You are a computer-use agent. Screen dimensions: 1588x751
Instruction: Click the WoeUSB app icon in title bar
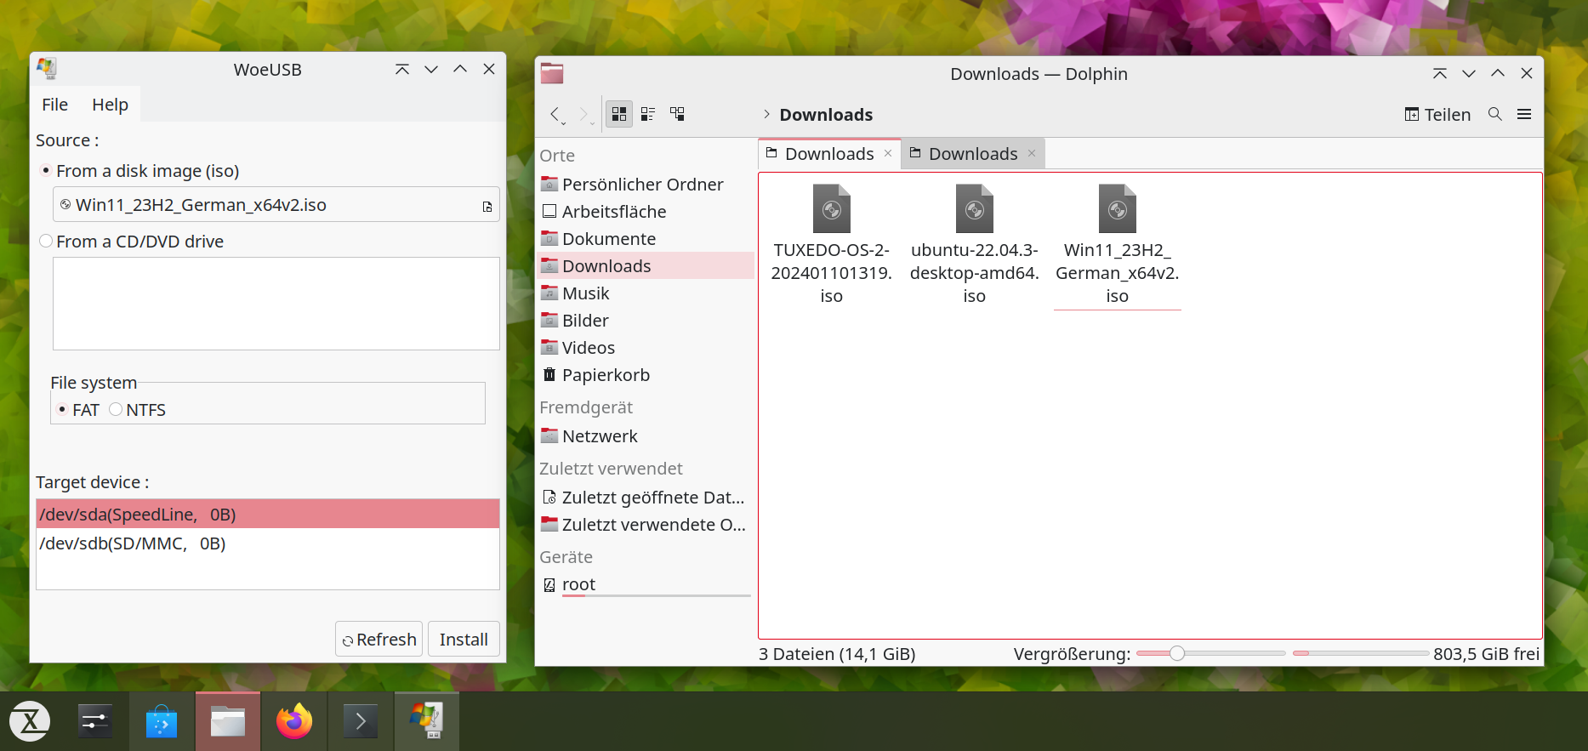[47, 69]
